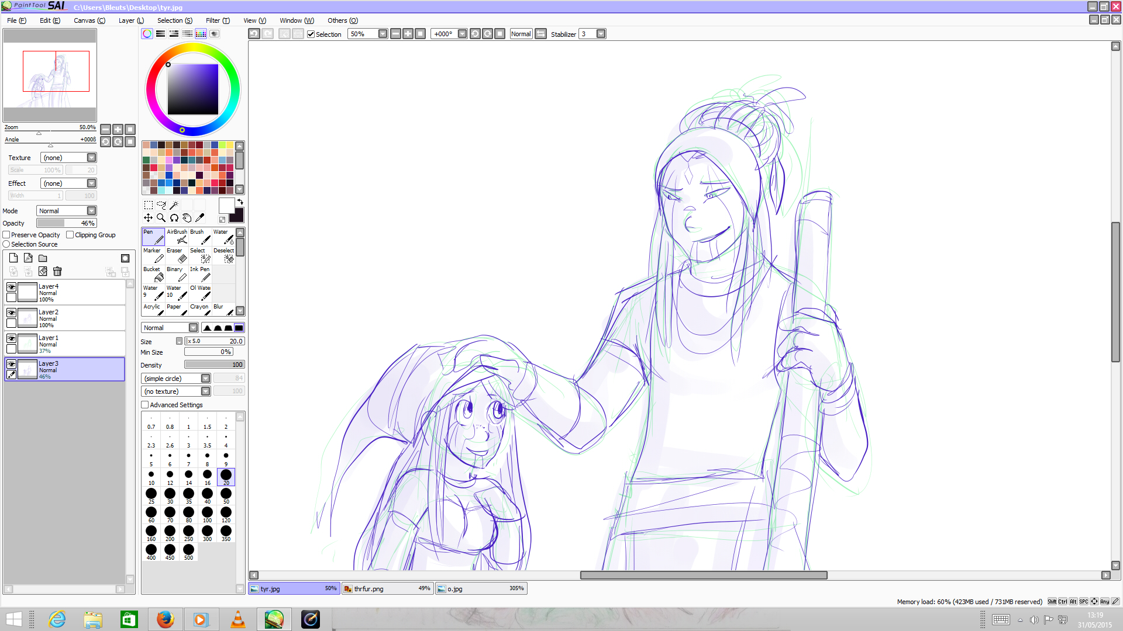Choose the lasso selection tool
This screenshot has height=631, width=1123.
(161, 205)
